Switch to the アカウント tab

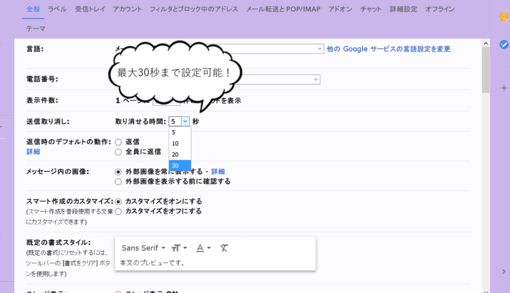tap(127, 9)
